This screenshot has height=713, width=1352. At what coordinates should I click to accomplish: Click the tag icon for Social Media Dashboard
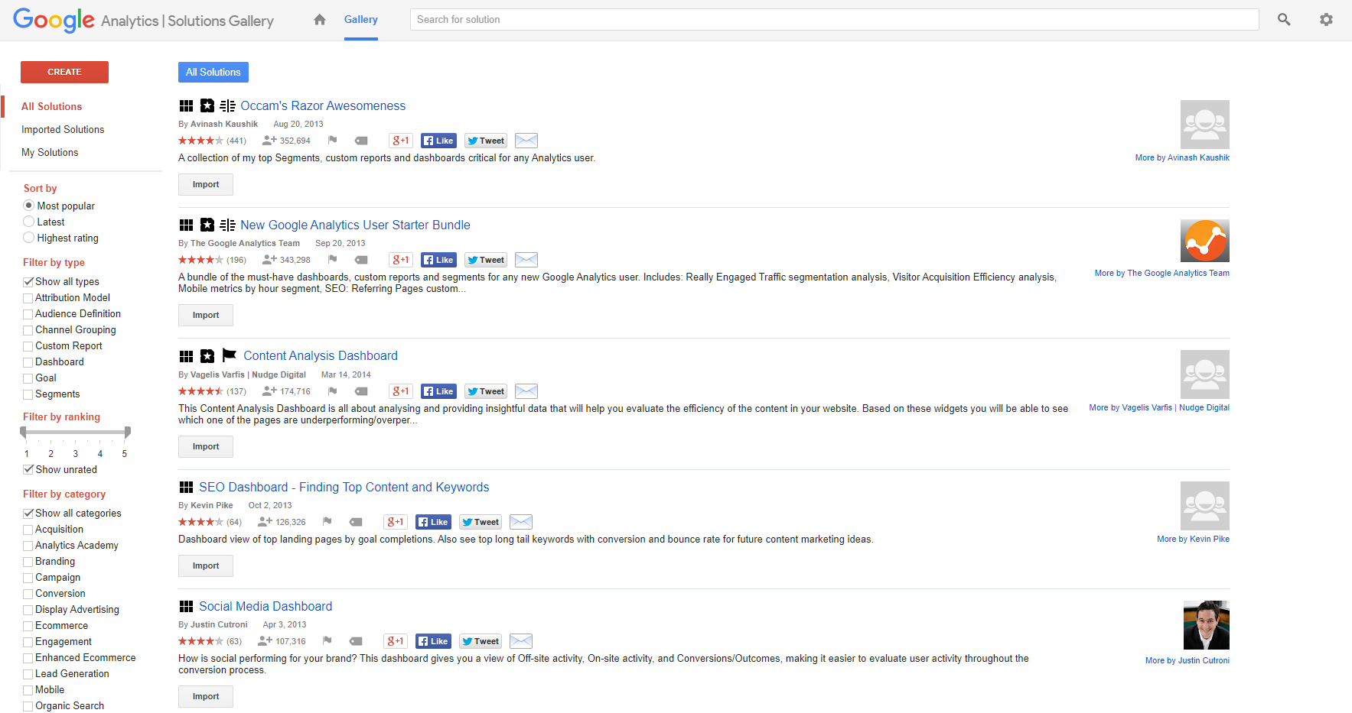coord(356,641)
